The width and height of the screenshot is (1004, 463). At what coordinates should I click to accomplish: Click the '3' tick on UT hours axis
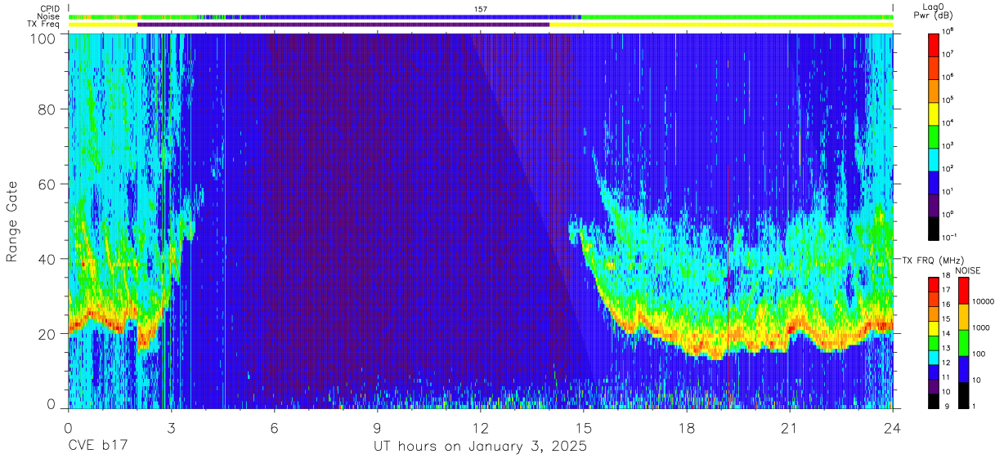(x=171, y=428)
